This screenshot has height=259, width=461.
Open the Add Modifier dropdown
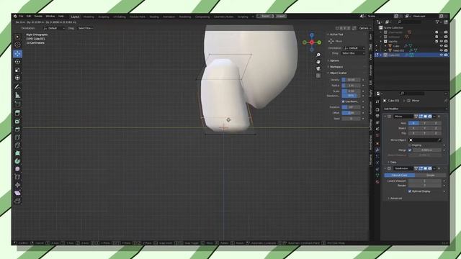click(415, 109)
